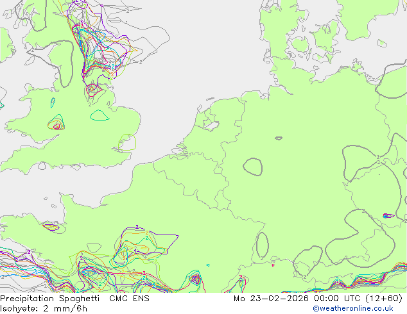Image resolution: width=407 pixels, height=314 pixels.
Task: Click the 'CMC ENS' model label
Action: coord(129,299)
